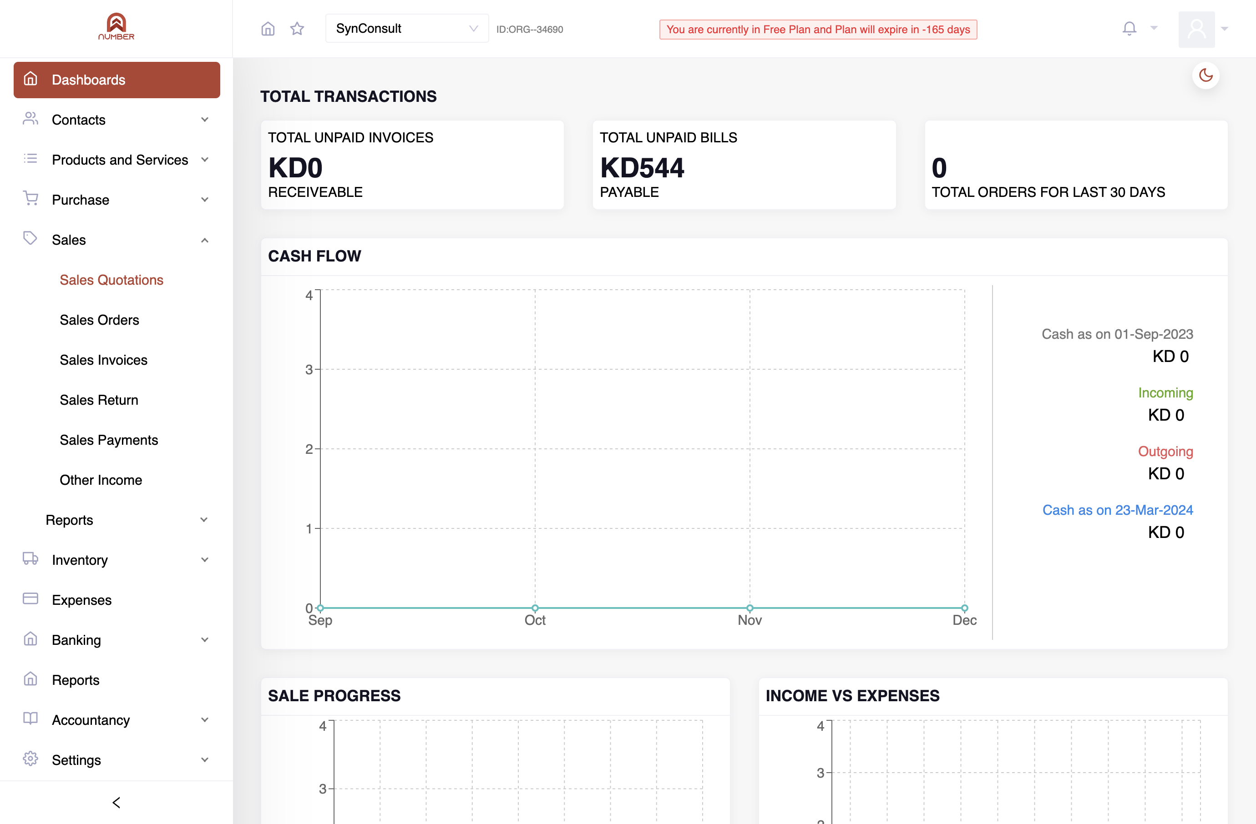1256x824 pixels.
Task: Expand the Sales Reports submenu chevron
Action: (204, 520)
